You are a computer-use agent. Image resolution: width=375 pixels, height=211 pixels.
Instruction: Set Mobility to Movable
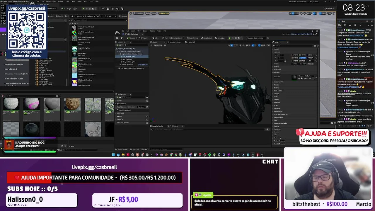(310, 64)
